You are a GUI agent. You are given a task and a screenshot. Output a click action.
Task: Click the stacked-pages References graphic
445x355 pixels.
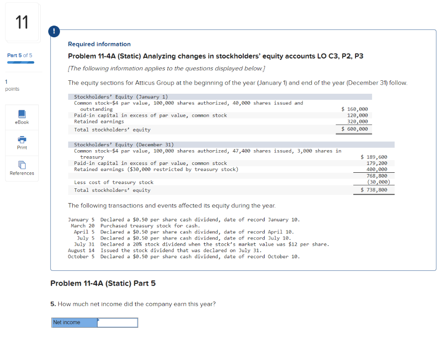pos(22,165)
